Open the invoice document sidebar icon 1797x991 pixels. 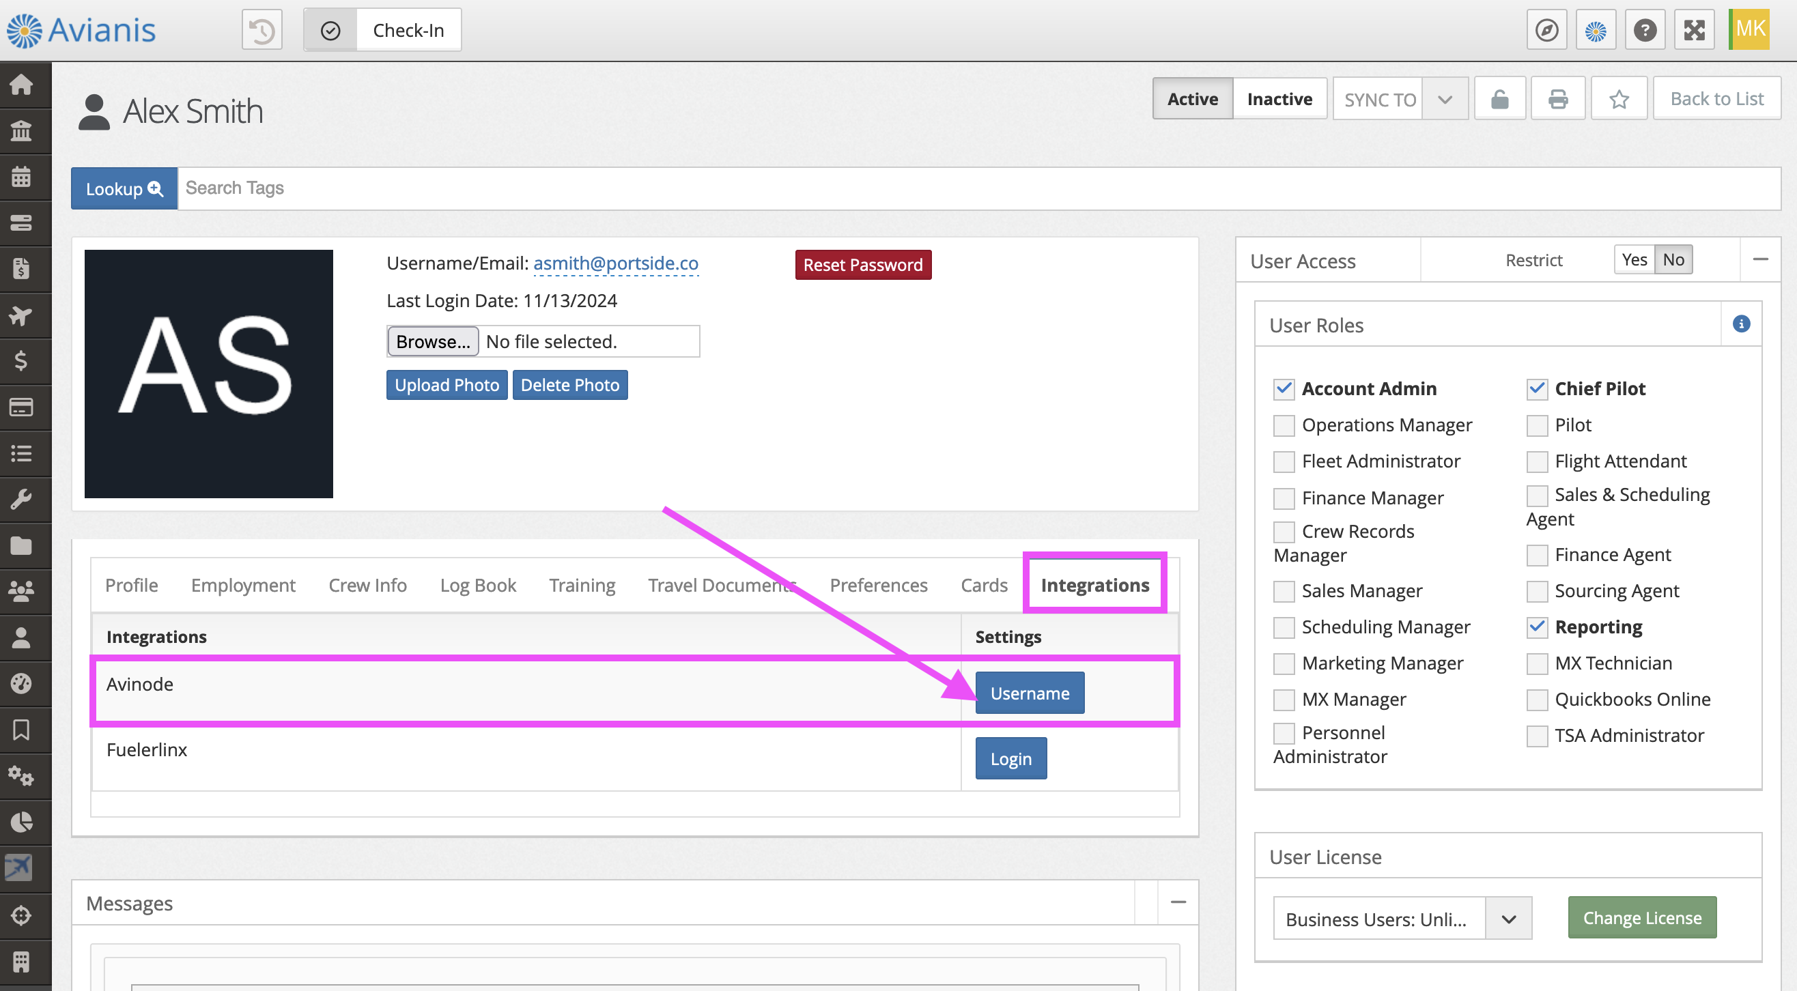(21, 268)
